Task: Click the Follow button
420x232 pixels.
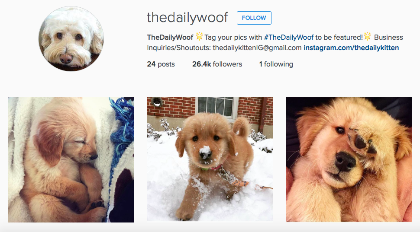Action: click(x=254, y=18)
